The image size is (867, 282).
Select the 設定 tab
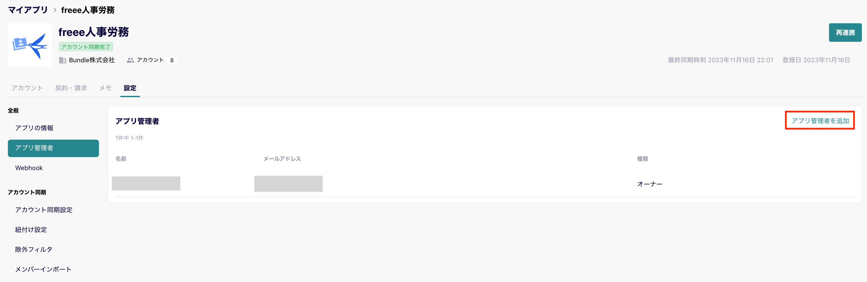pyautogui.click(x=130, y=88)
